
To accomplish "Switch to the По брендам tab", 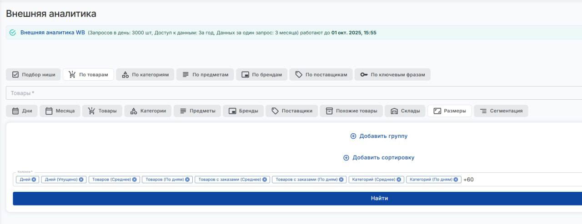I will click(261, 75).
